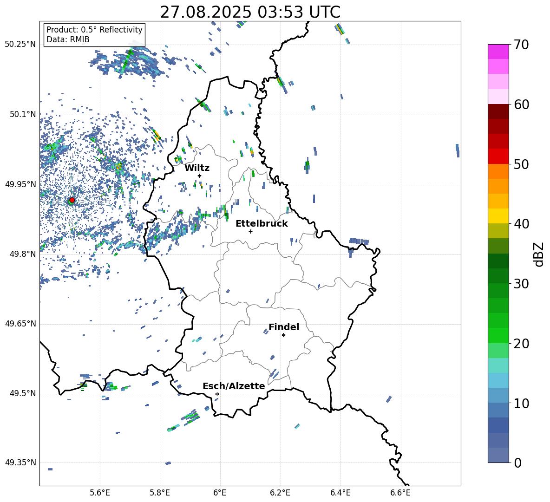
Task: Click the bright red colorbar band just above 50
Action: 498,156
